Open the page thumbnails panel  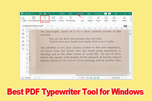[23, 34]
